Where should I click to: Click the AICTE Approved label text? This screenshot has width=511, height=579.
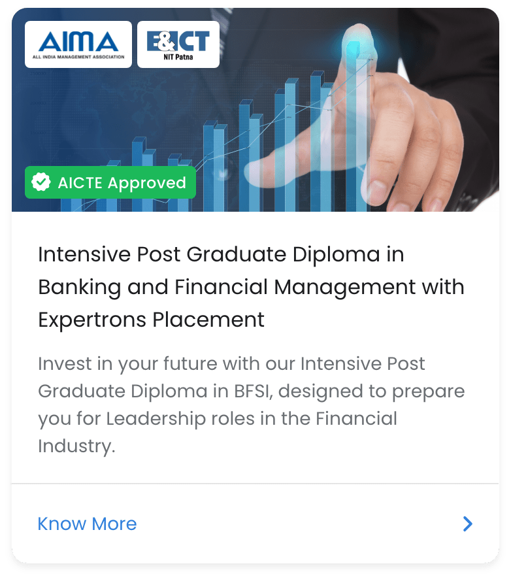tap(122, 182)
